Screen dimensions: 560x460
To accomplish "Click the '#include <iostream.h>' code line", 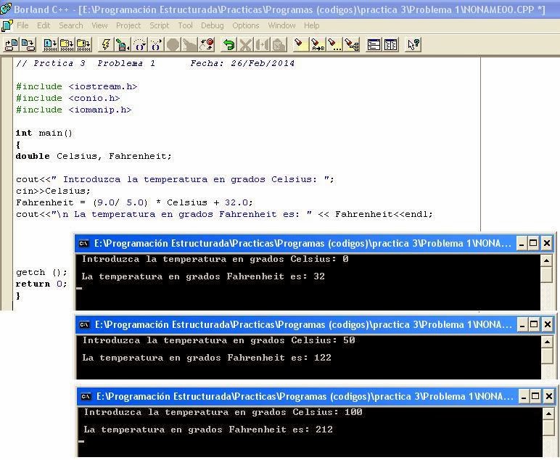I will coord(77,87).
